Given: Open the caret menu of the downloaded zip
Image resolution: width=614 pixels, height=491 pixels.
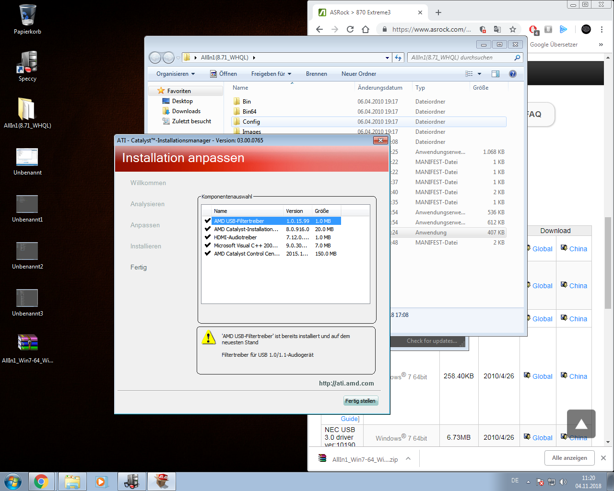Looking at the screenshot, I should coord(408,458).
